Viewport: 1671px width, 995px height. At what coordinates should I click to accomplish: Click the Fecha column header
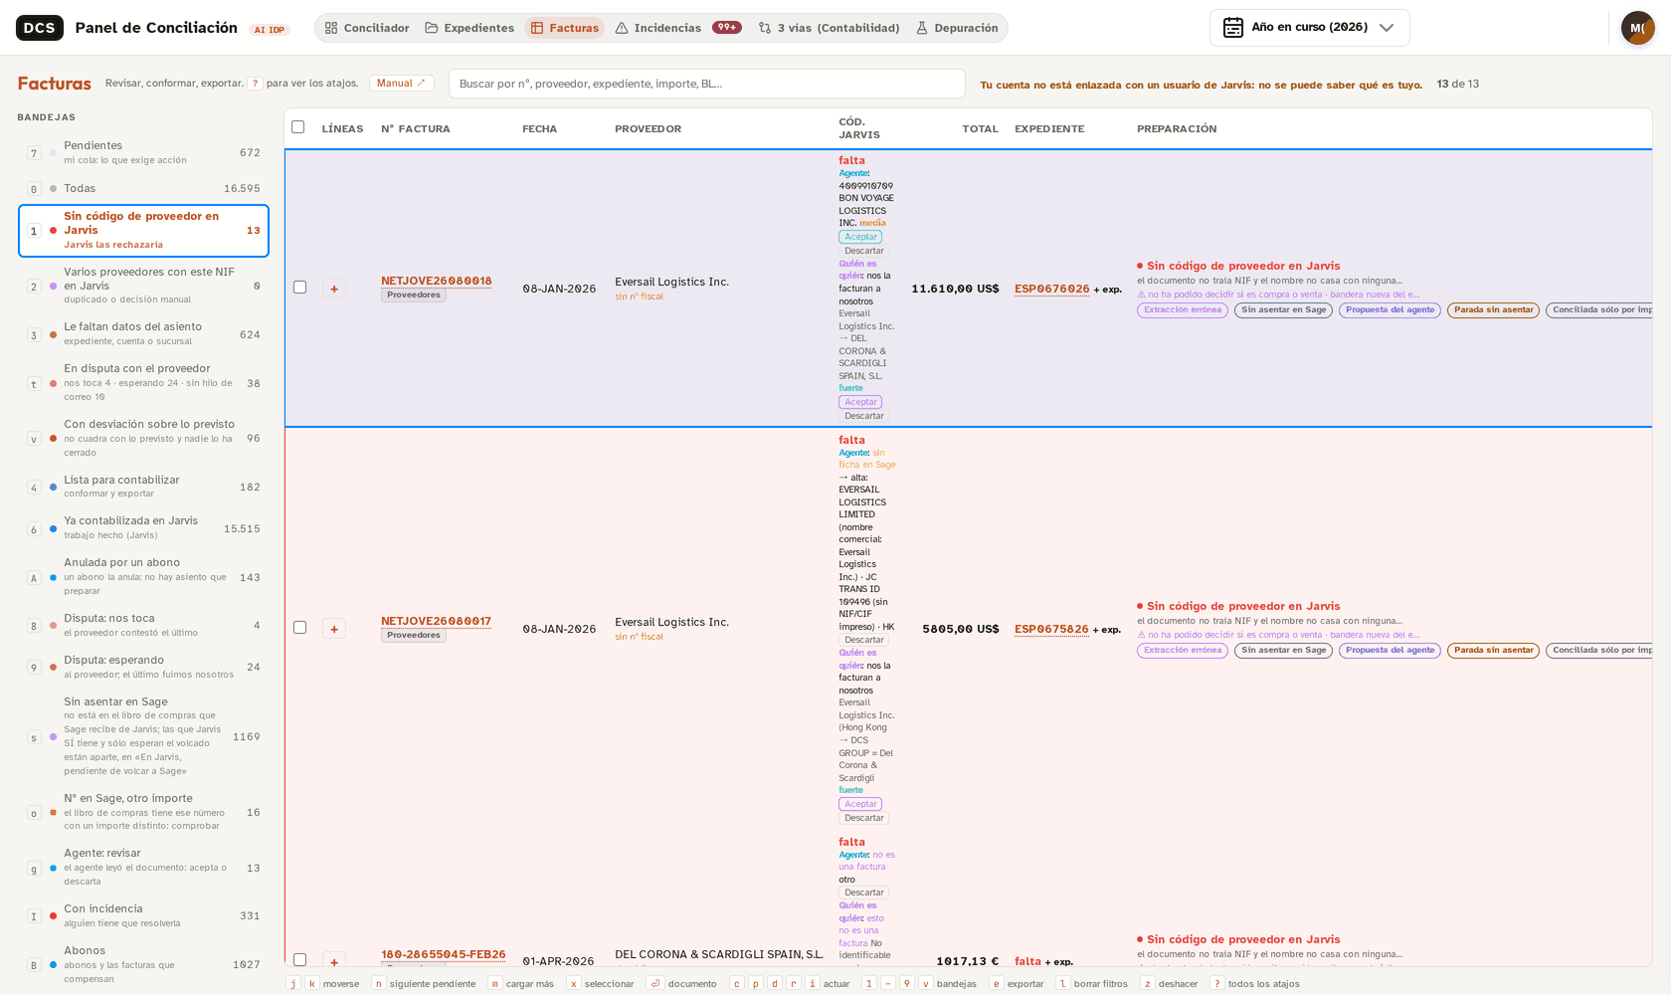(539, 129)
